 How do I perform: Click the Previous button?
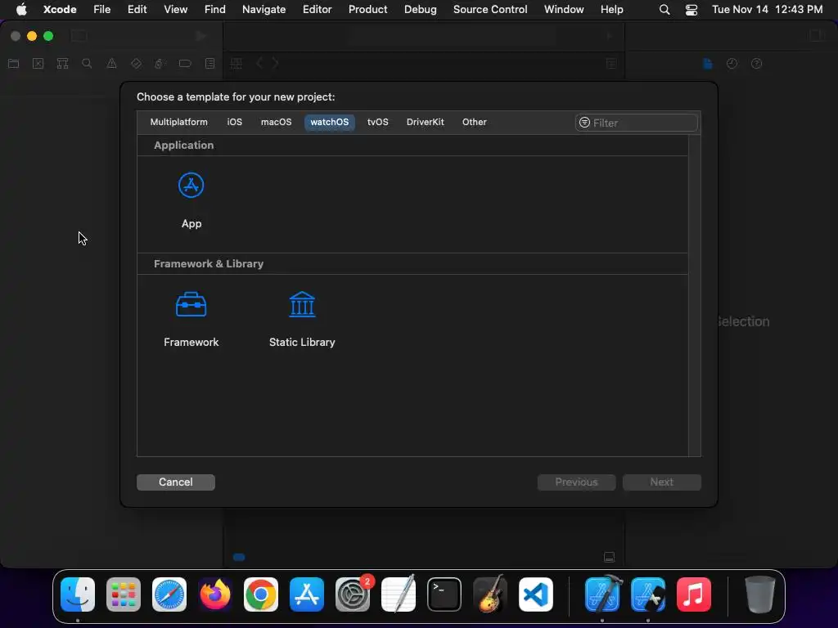[576, 482]
